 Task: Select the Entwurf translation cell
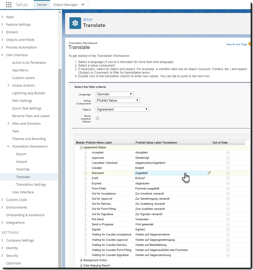click(x=172, y=178)
